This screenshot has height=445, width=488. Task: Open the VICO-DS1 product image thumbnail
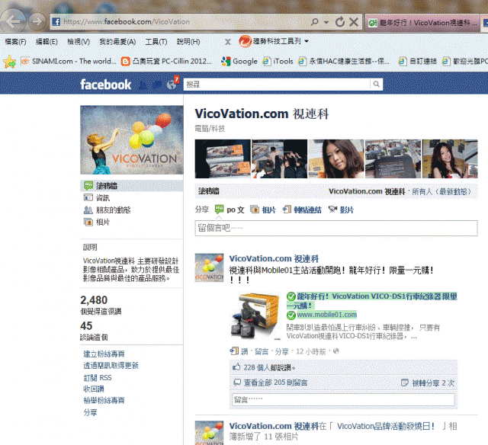pyautogui.click(x=255, y=316)
